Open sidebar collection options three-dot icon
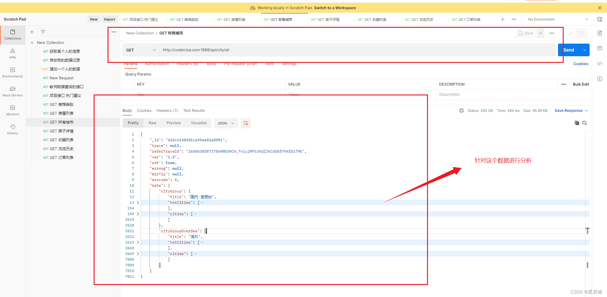607x297 pixels. point(114,32)
